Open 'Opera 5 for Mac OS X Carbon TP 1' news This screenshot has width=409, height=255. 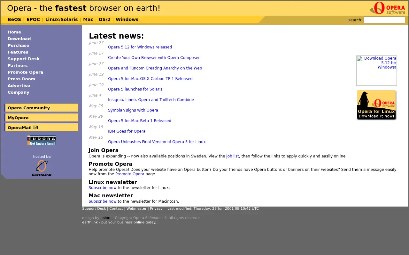[x=150, y=79]
